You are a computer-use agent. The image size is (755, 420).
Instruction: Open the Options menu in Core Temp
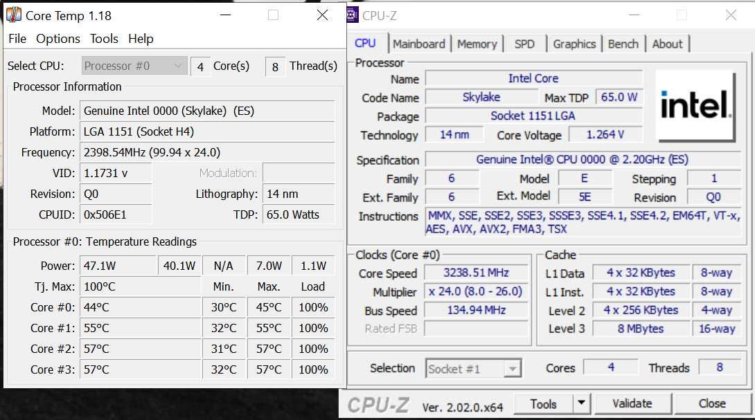57,39
